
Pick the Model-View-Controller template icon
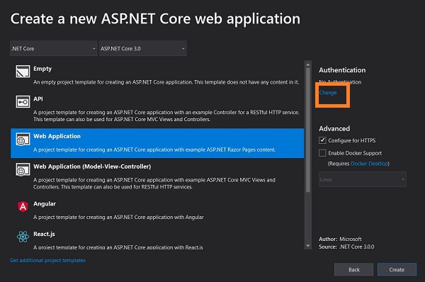(23, 169)
